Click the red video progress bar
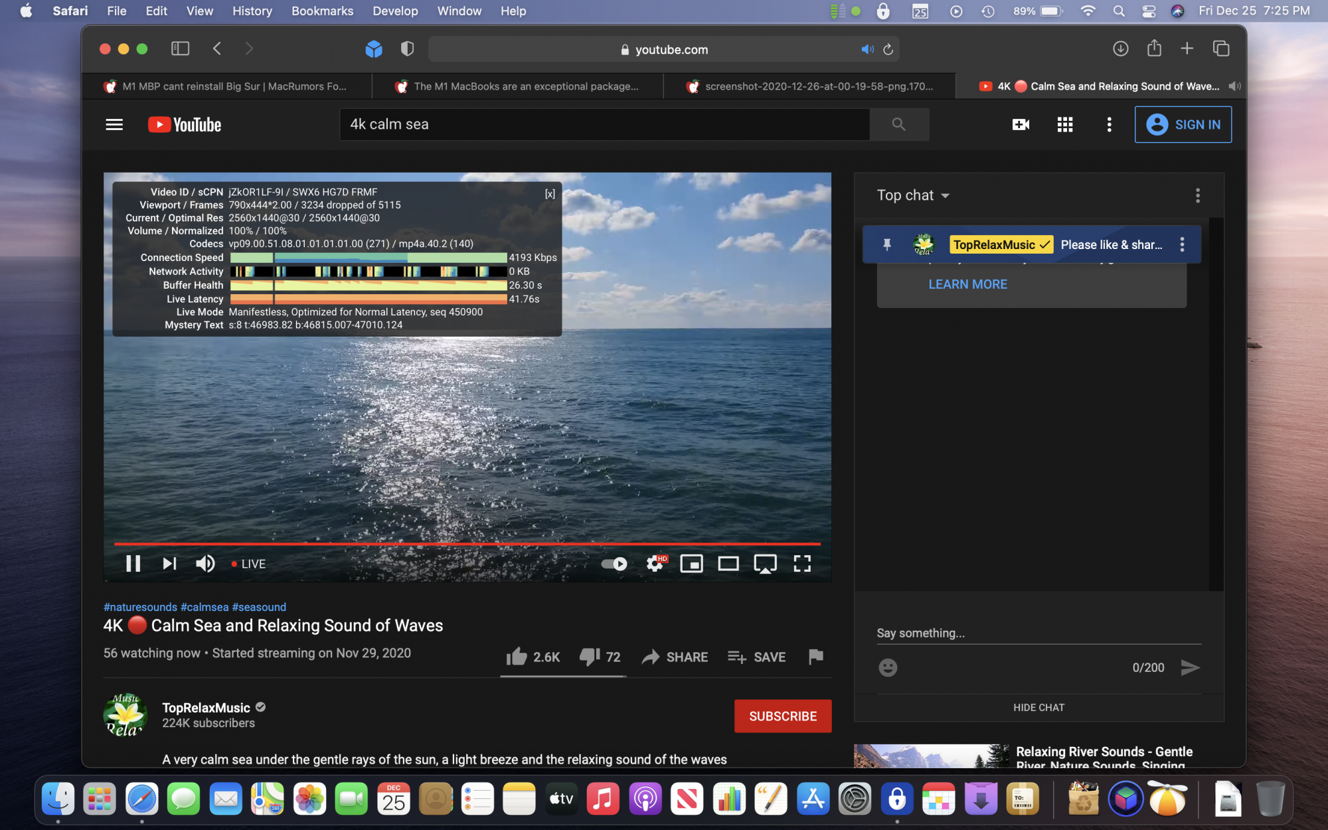 pos(465,544)
